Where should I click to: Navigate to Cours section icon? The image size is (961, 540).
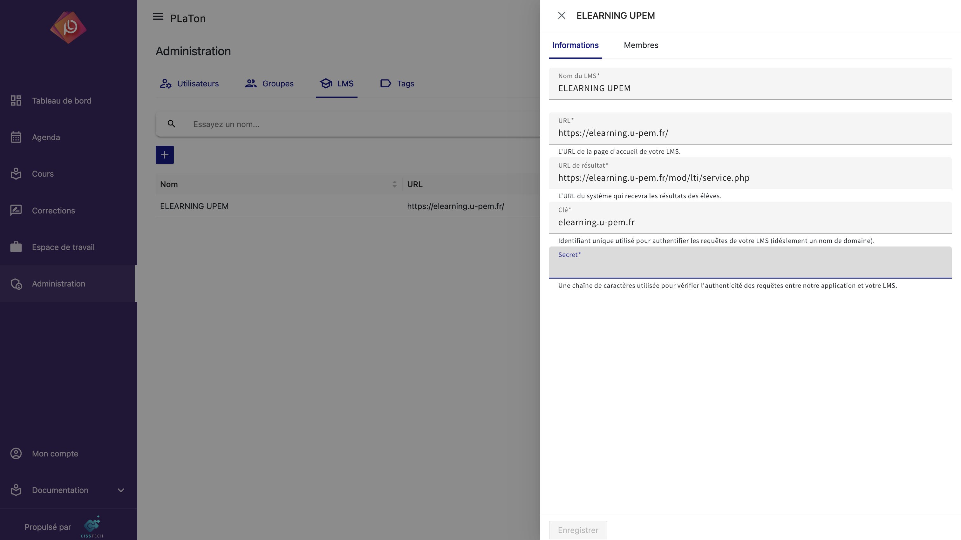coord(16,174)
